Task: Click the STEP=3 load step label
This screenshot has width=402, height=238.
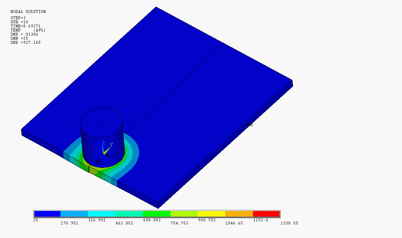Action: pyautogui.click(x=17, y=18)
